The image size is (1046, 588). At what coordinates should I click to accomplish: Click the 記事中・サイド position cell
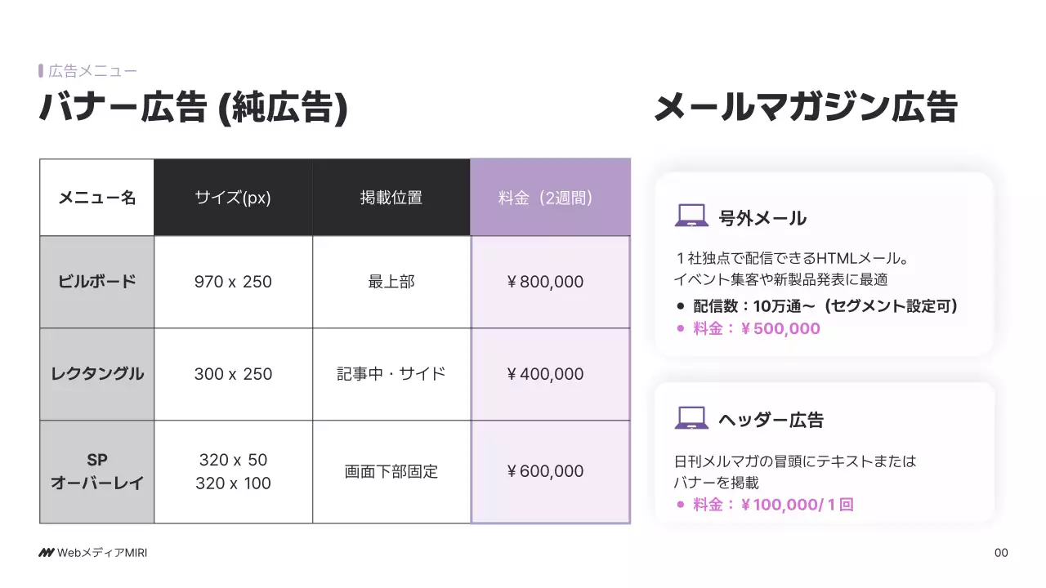pos(391,374)
